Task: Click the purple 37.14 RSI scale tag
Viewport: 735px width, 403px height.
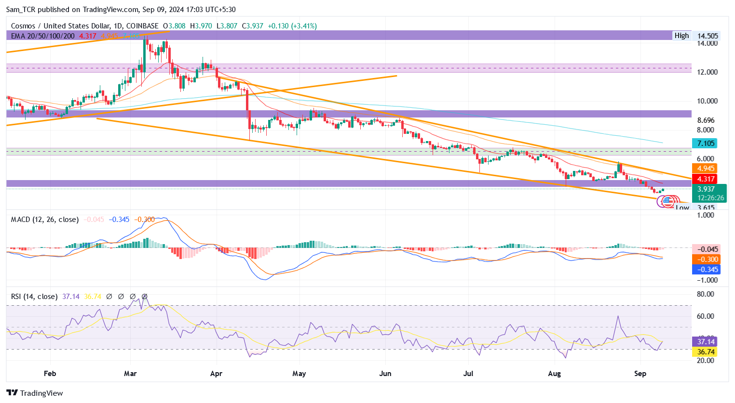Action: 705,342
